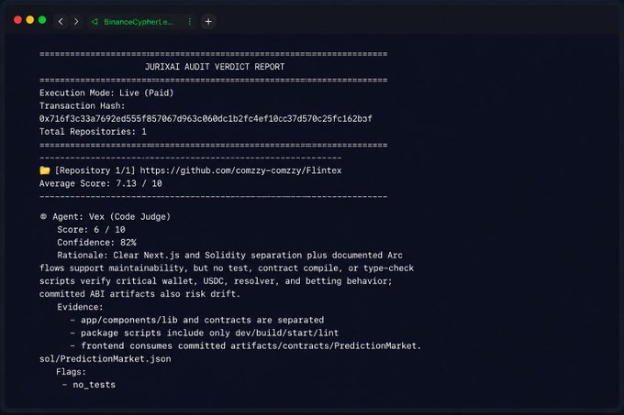
Task: Click Total Repositories: 1 line
Action: 93,131
